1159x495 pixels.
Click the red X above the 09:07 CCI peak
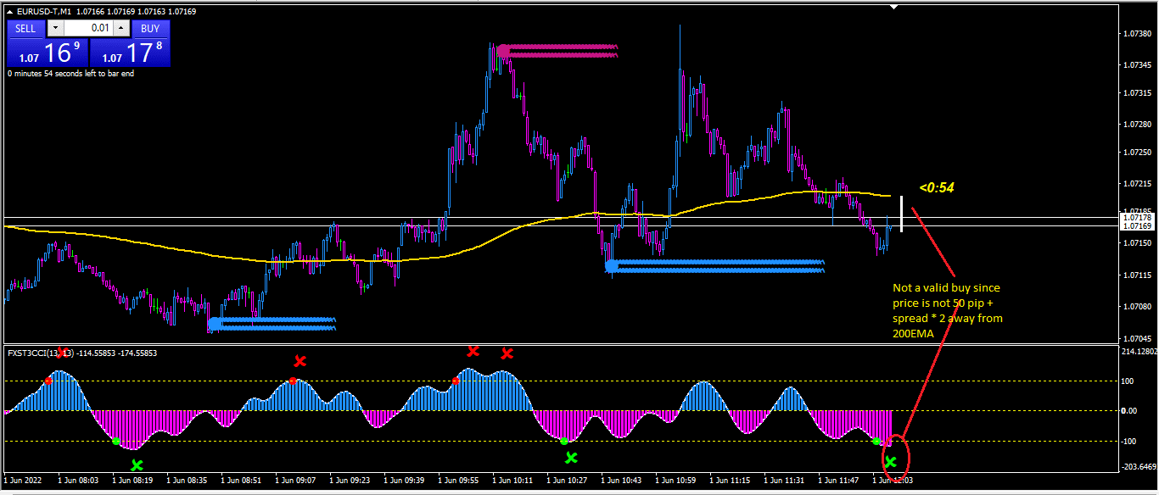(x=300, y=361)
